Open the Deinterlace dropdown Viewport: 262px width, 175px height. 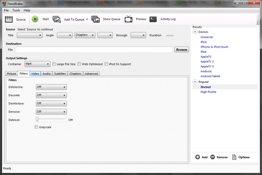pyautogui.click(x=51, y=104)
